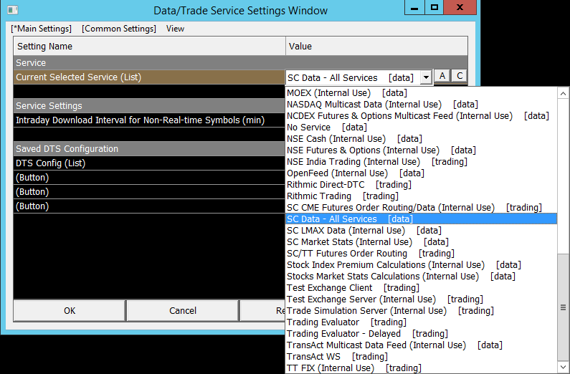Screen dimensions: 570x374
Task: Click the A button beside service list
Action: tap(442, 76)
